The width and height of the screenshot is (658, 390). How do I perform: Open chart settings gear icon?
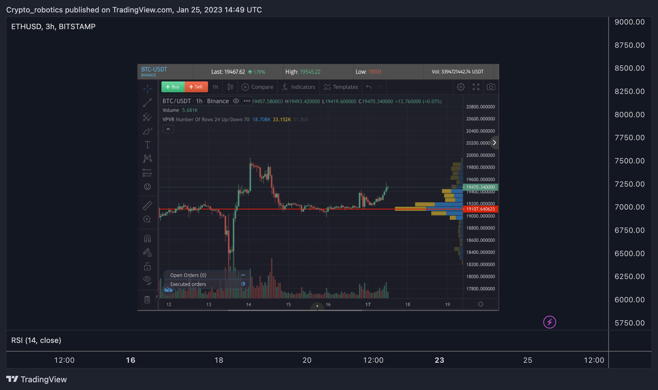[461, 87]
